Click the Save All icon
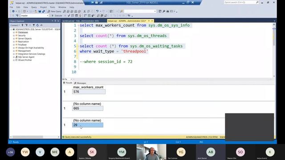Image resolution: width=285 pixels, height=160 pixels. pyautogui.click(x=44, y=11)
